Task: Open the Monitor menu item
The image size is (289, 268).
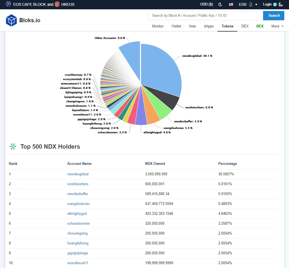Action: coord(158,26)
